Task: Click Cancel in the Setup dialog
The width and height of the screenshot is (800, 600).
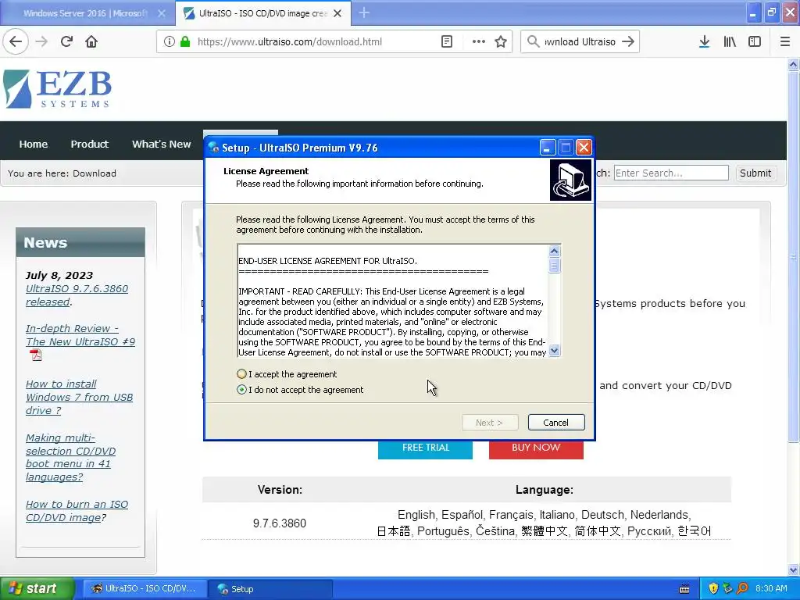Action: tap(556, 423)
